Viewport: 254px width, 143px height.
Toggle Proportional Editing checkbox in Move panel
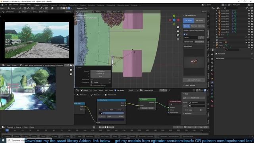91,85
